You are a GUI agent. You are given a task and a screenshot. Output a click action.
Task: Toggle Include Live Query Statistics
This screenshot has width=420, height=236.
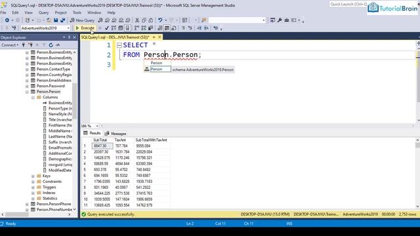pyautogui.click(x=144, y=28)
